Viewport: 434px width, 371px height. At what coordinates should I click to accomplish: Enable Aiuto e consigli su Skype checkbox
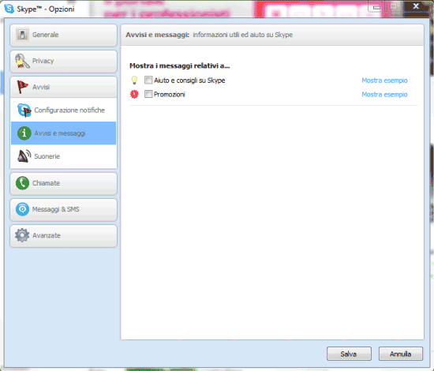click(148, 81)
